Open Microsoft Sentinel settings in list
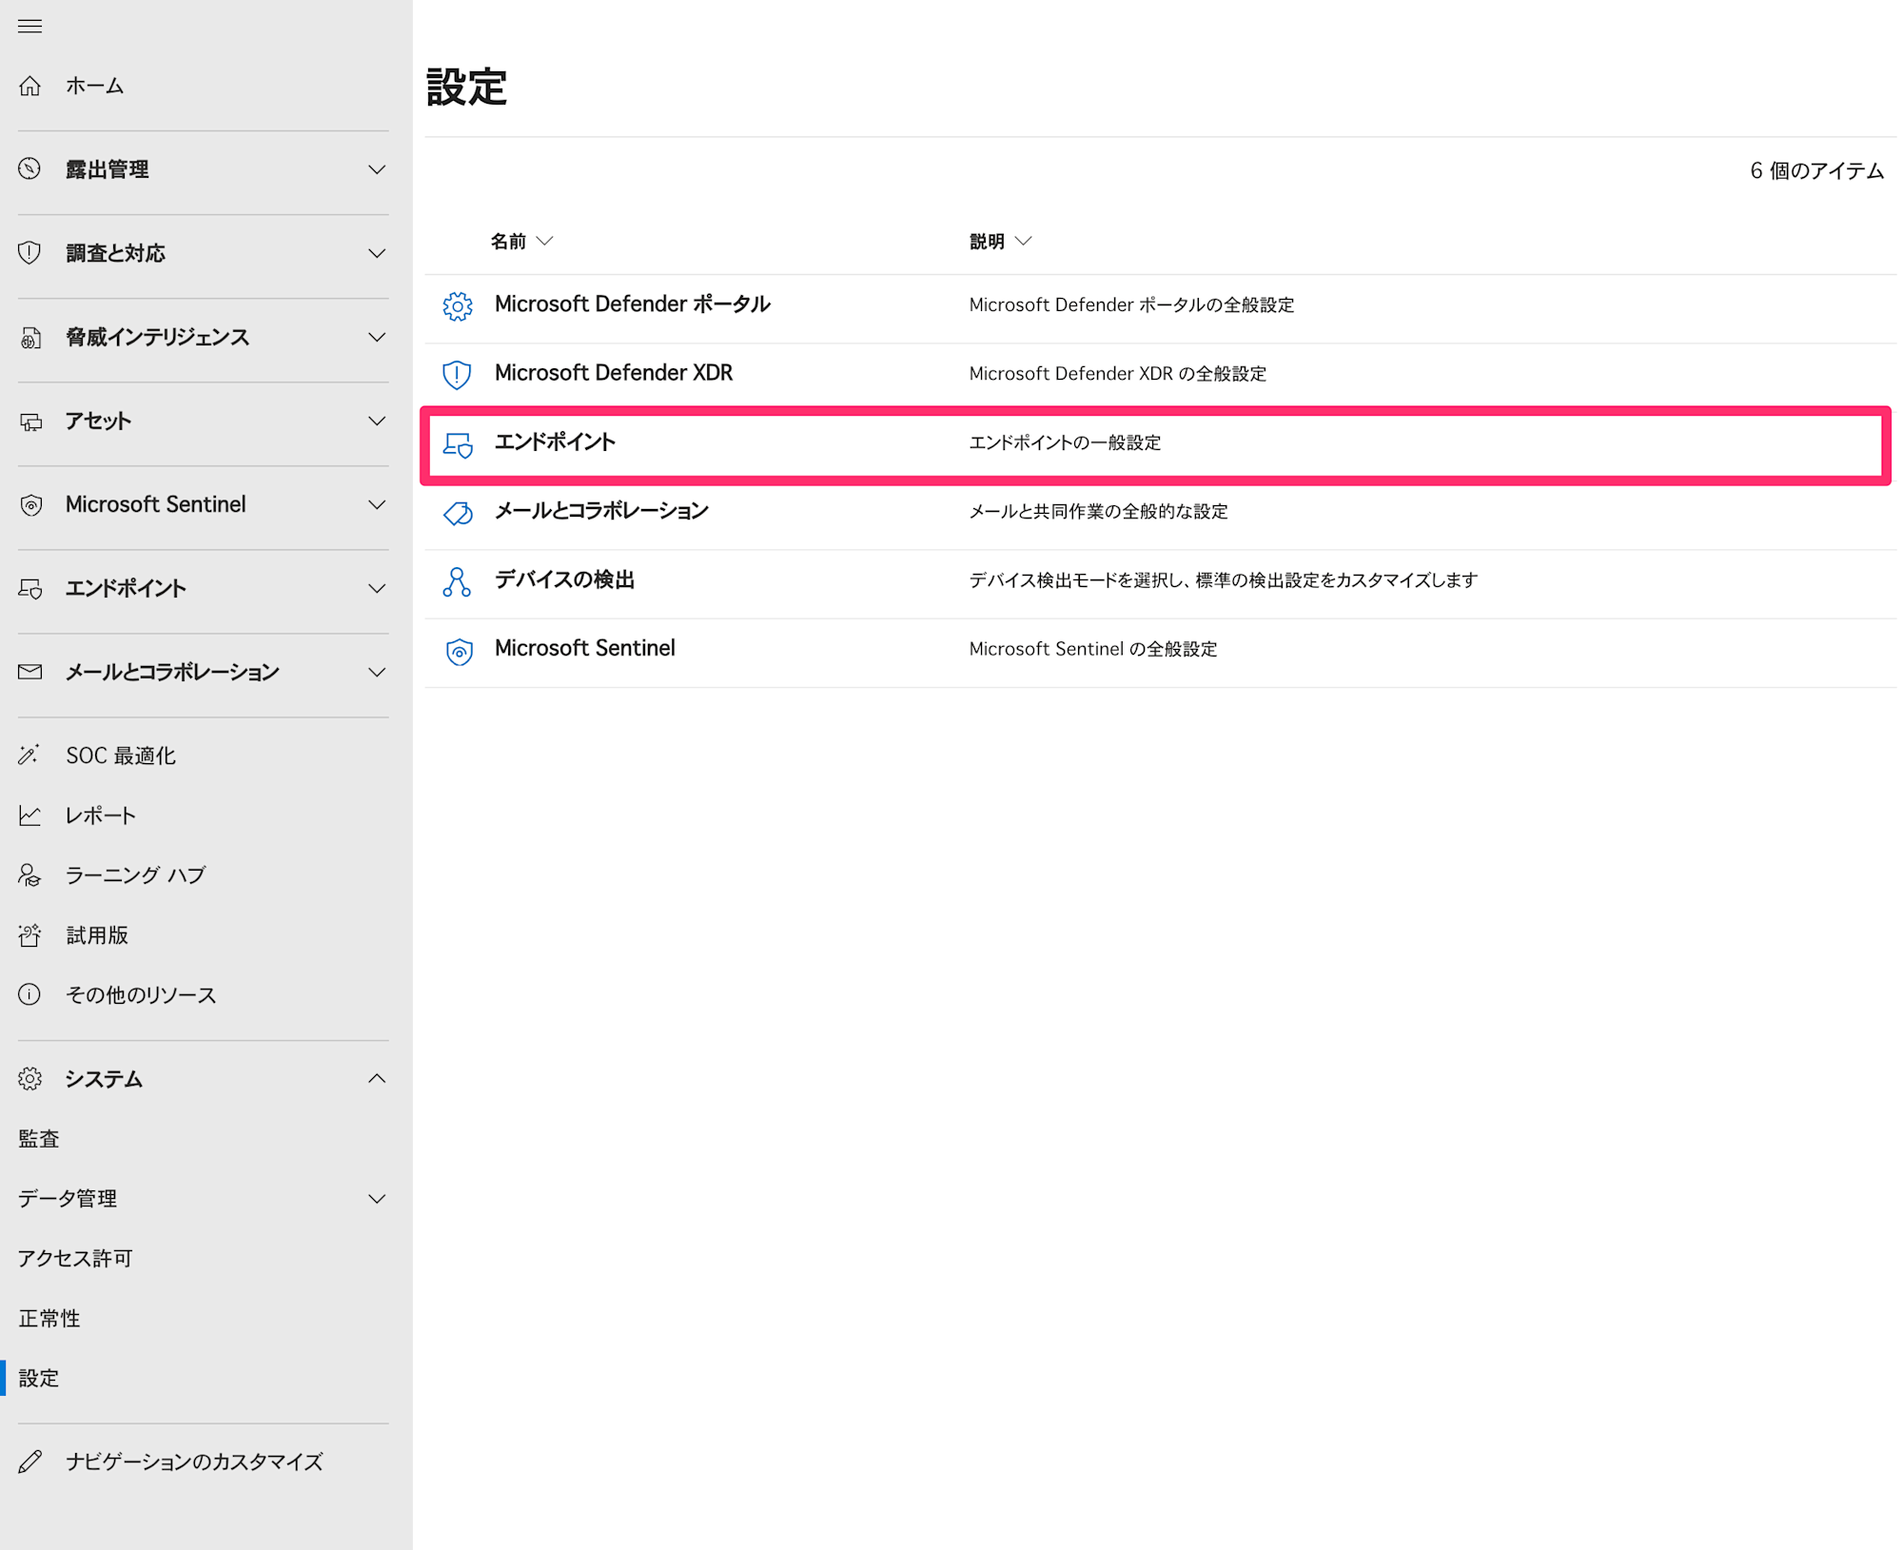 tap(585, 648)
